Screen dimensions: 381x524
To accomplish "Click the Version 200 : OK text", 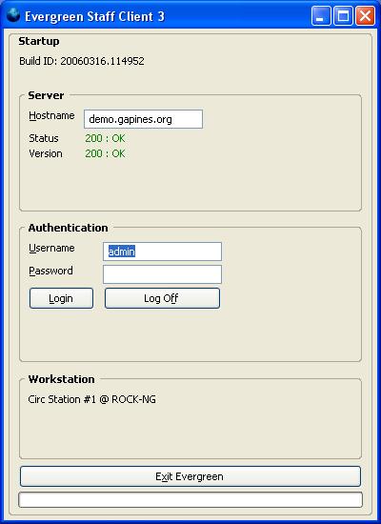I will click(105, 153).
